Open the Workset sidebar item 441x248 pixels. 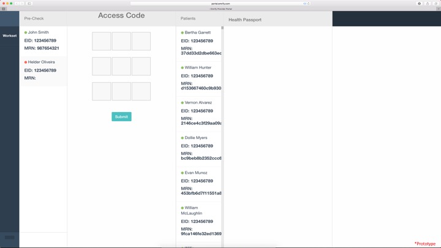pos(10,36)
